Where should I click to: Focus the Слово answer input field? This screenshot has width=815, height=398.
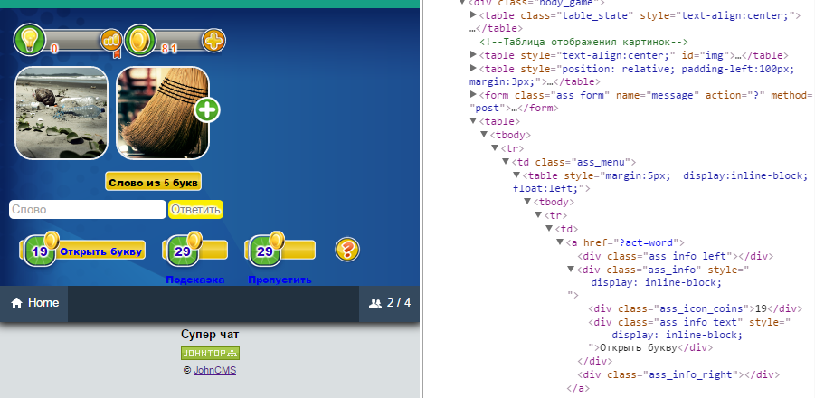87,210
